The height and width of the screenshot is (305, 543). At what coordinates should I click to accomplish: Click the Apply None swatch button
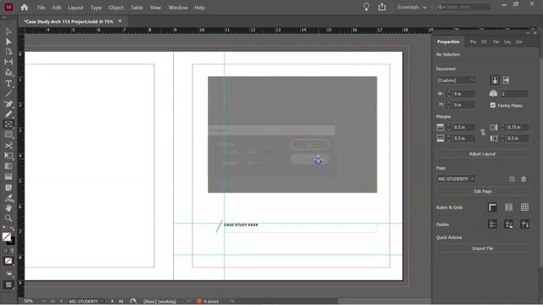point(8,261)
